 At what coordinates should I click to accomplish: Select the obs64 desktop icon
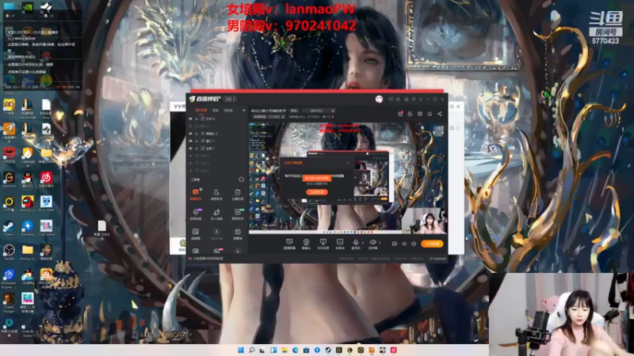(x=9, y=251)
